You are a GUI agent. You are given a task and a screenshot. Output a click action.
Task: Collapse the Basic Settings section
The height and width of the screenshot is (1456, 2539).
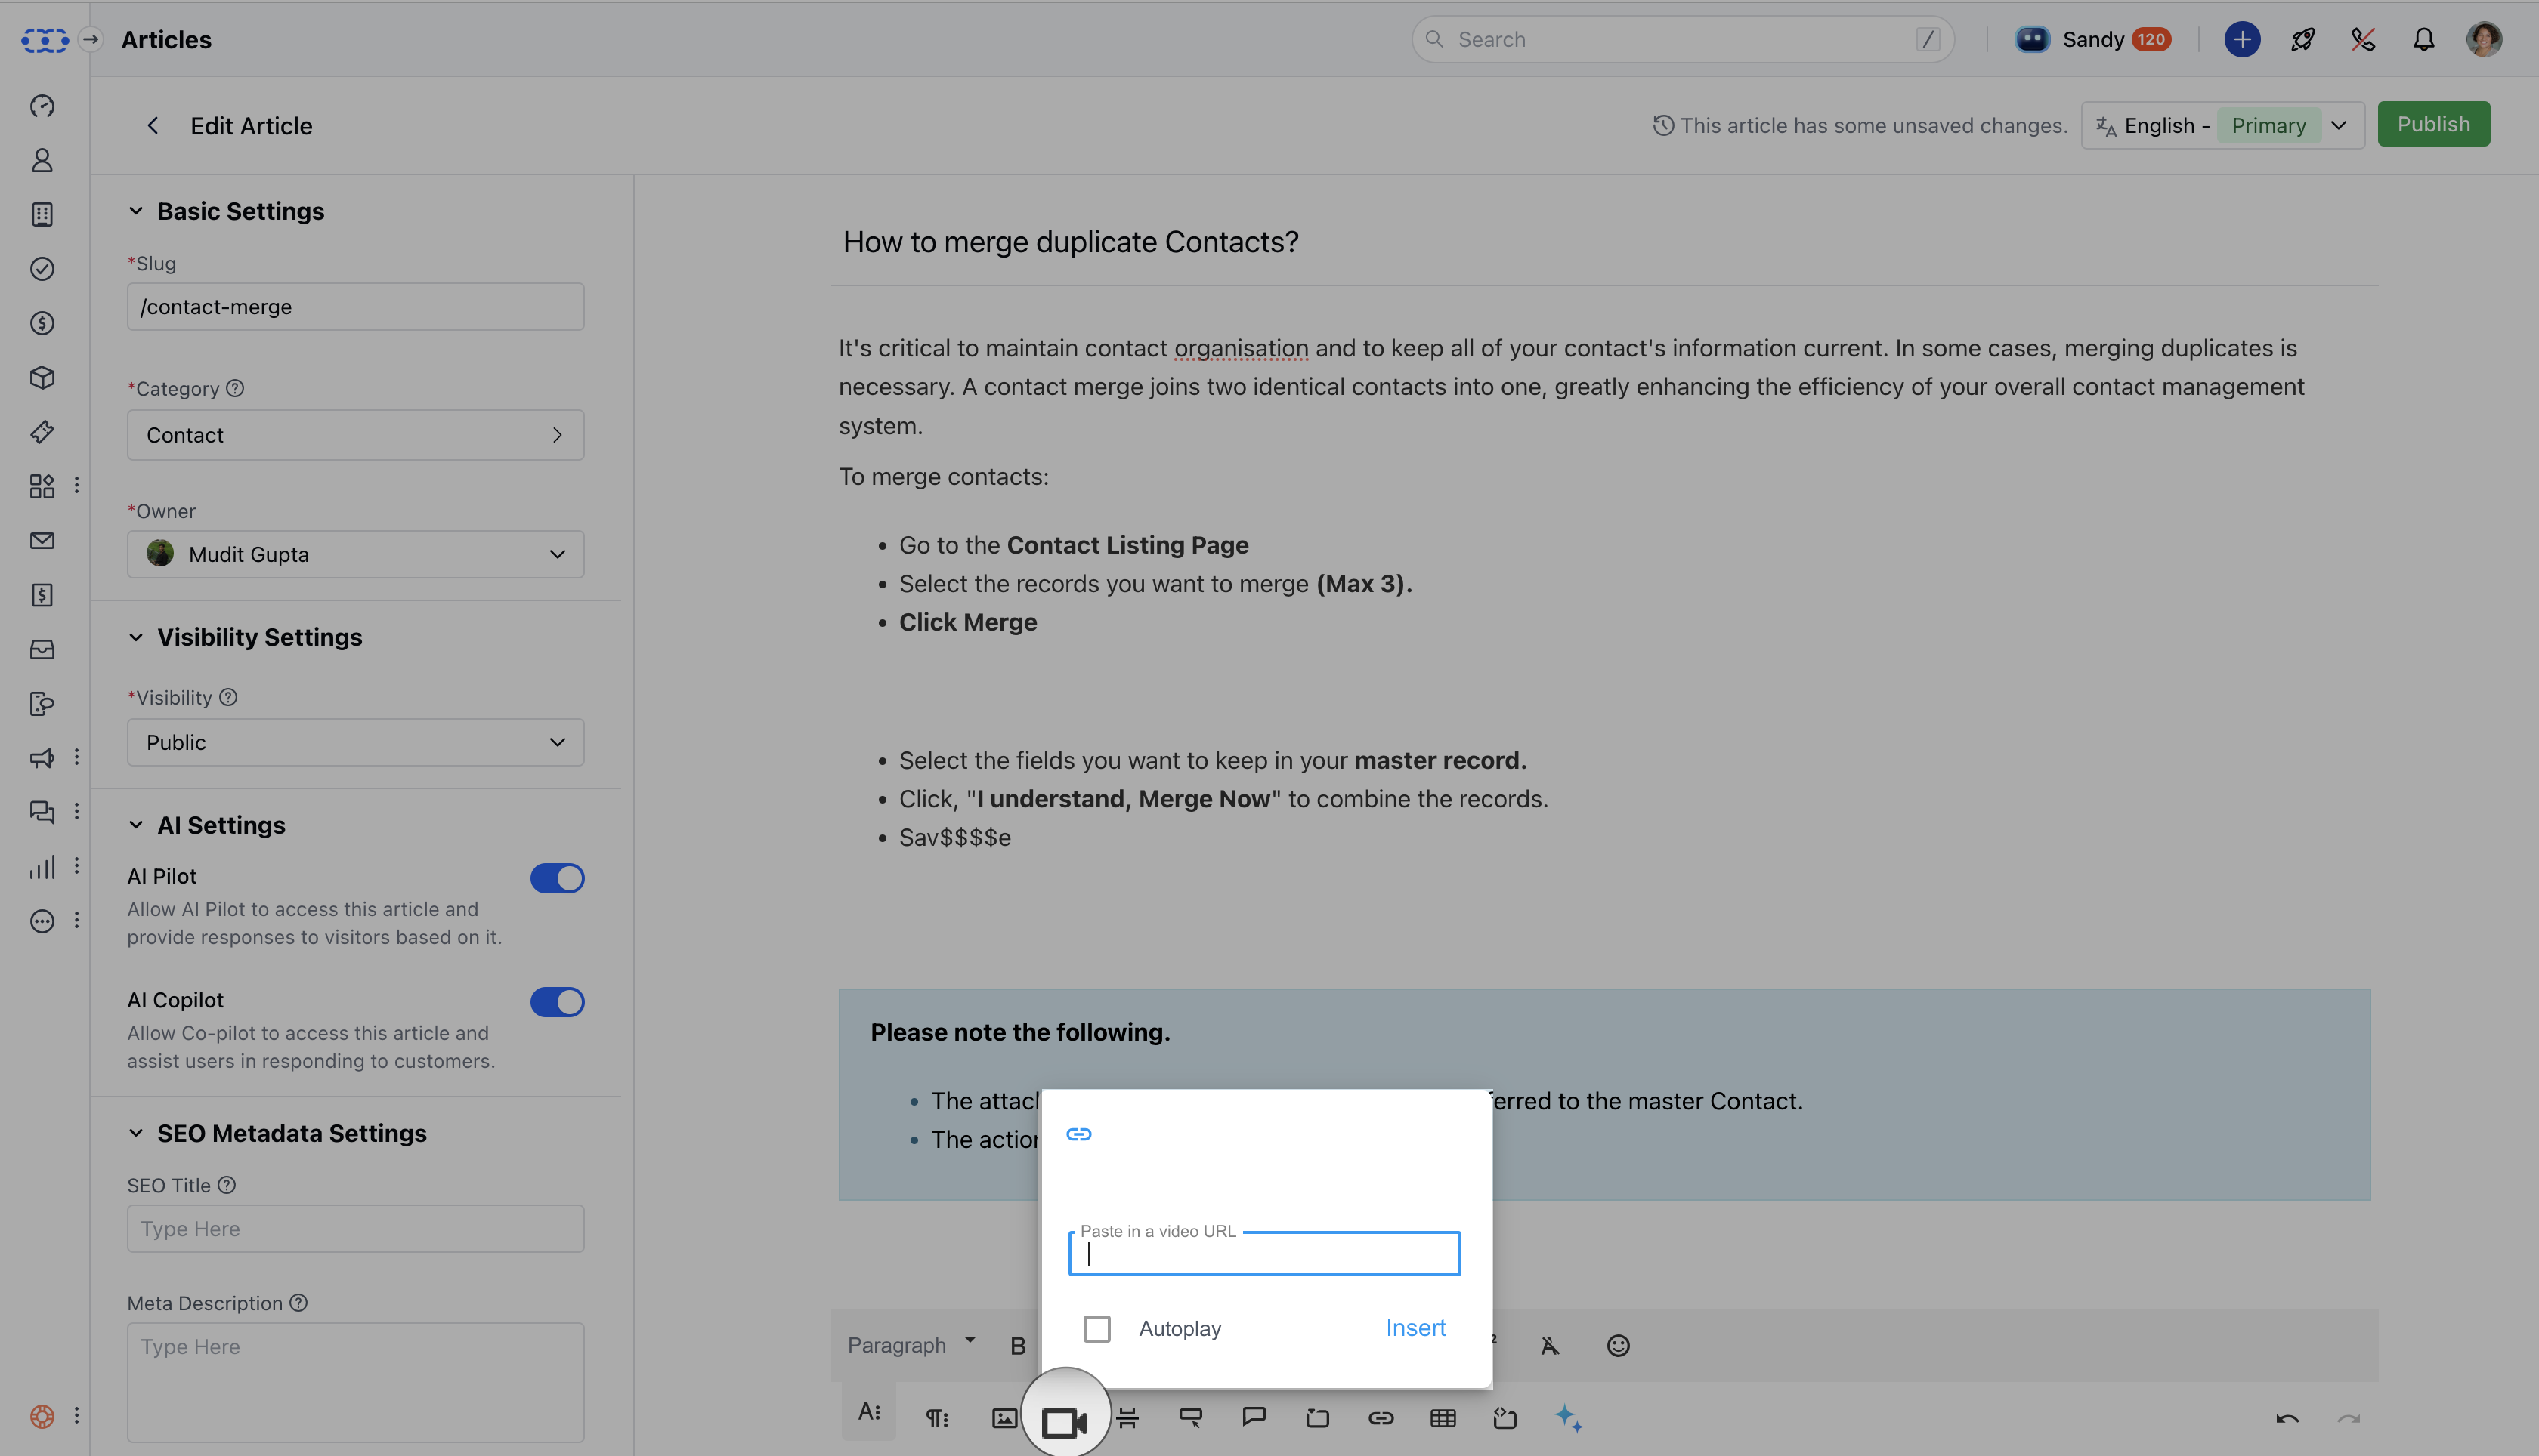(136, 211)
